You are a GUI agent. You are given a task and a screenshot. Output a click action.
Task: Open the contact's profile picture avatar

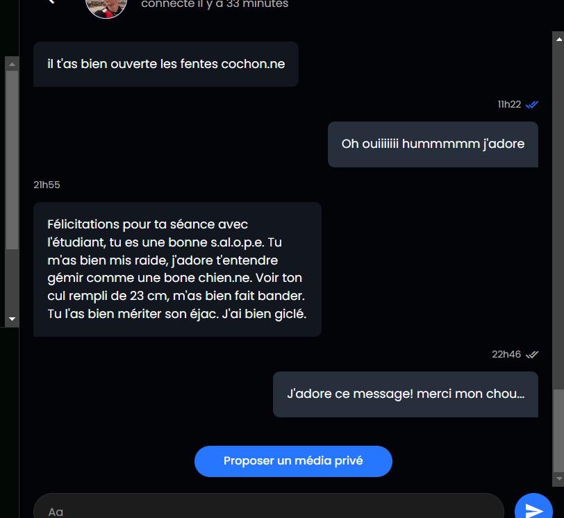click(x=106, y=8)
